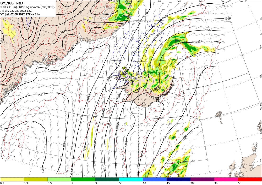The height and width of the screenshot is (185, 262).
Task: Select the "20W" longitude label
Action: [138, 1]
